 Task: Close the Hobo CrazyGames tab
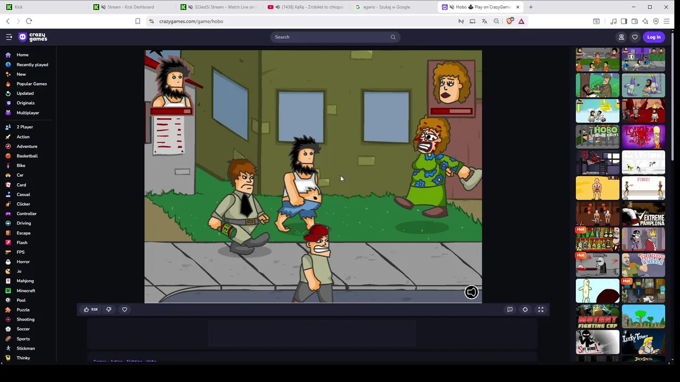[x=517, y=7]
